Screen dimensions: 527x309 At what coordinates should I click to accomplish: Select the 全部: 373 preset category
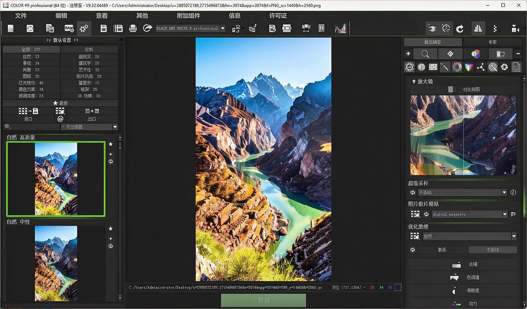click(x=31, y=50)
